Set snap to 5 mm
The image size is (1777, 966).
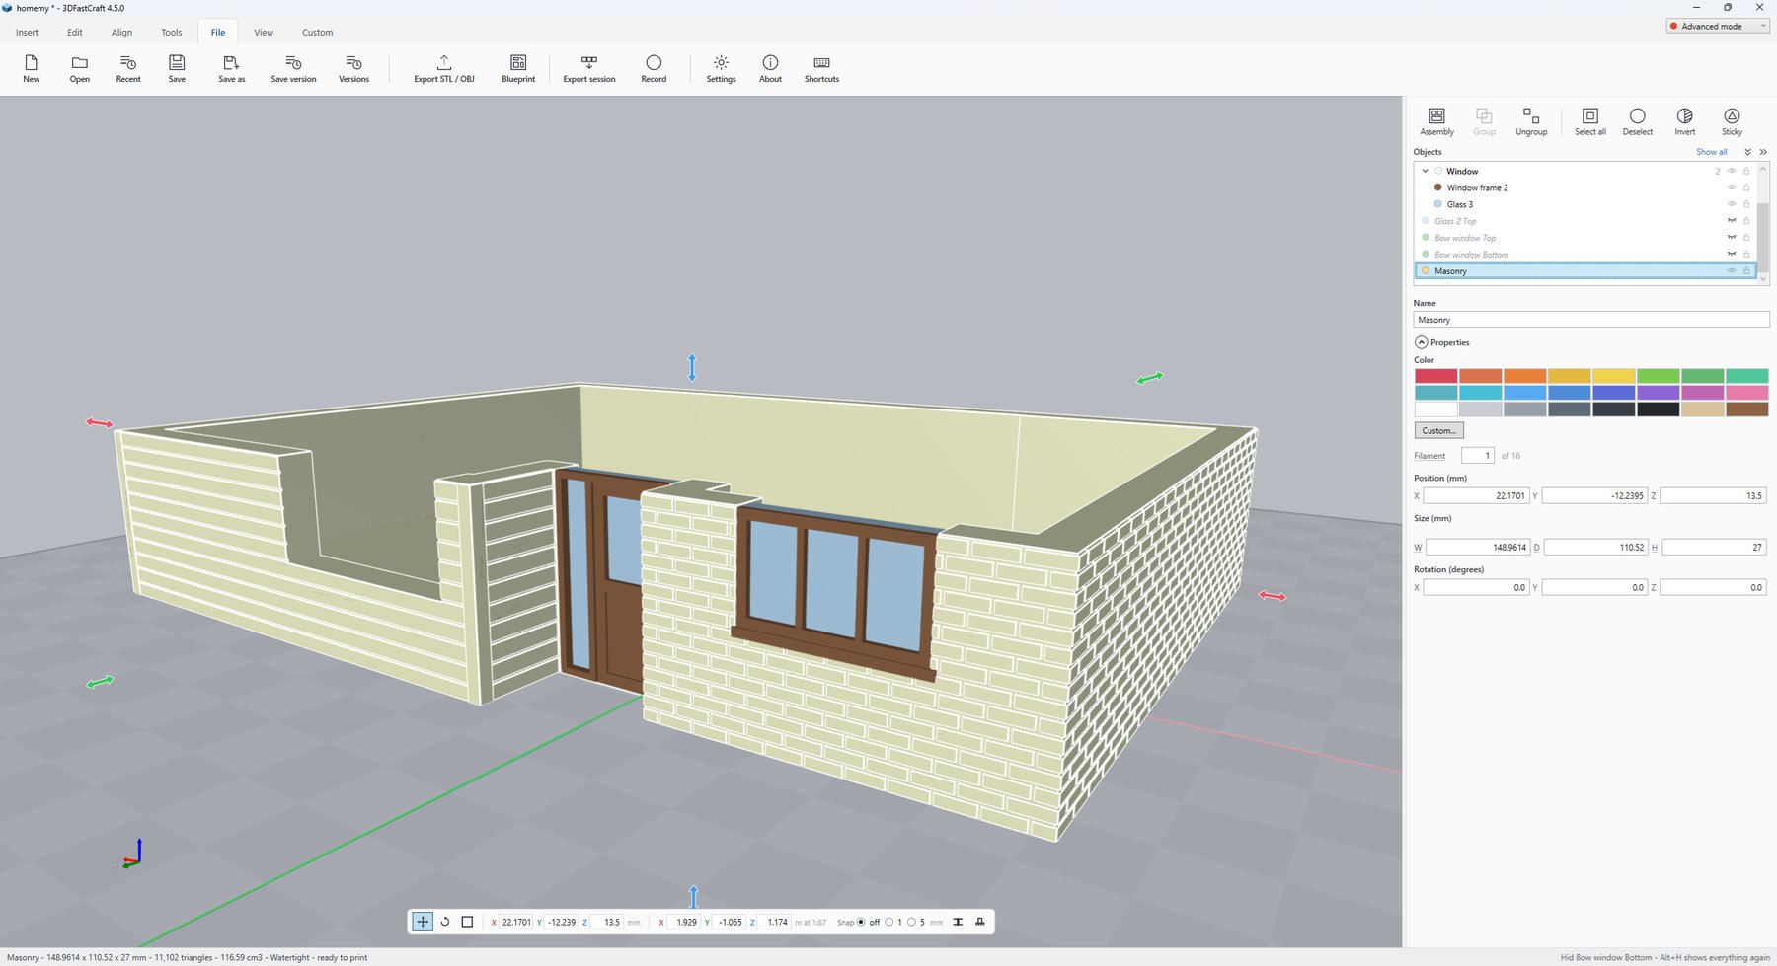click(x=911, y=923)
